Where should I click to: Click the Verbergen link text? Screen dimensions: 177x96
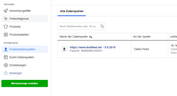pos(16,73)
